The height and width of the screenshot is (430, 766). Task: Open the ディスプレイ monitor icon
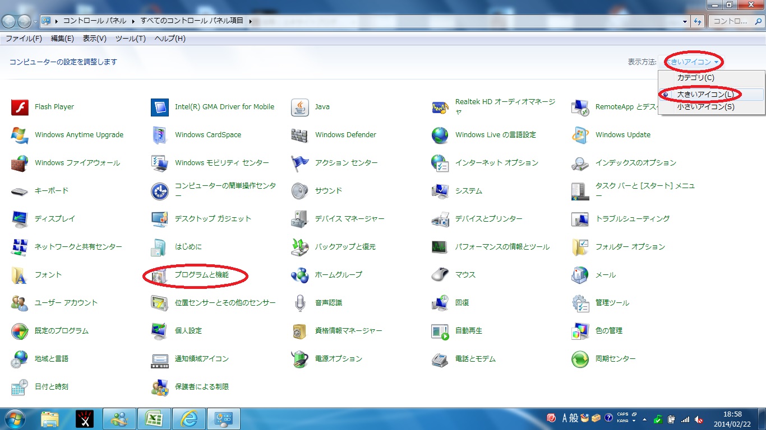20,219
